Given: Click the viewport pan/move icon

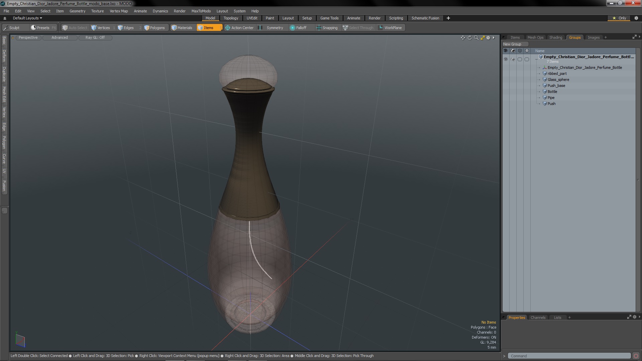Looking at the screenshot, I should pyautogui.click(x=463, y=38).
